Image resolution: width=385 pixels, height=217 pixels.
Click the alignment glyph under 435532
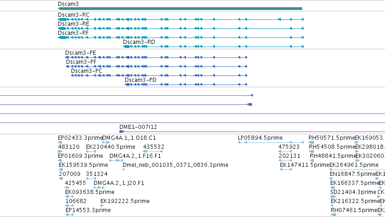tap(153, 151)
